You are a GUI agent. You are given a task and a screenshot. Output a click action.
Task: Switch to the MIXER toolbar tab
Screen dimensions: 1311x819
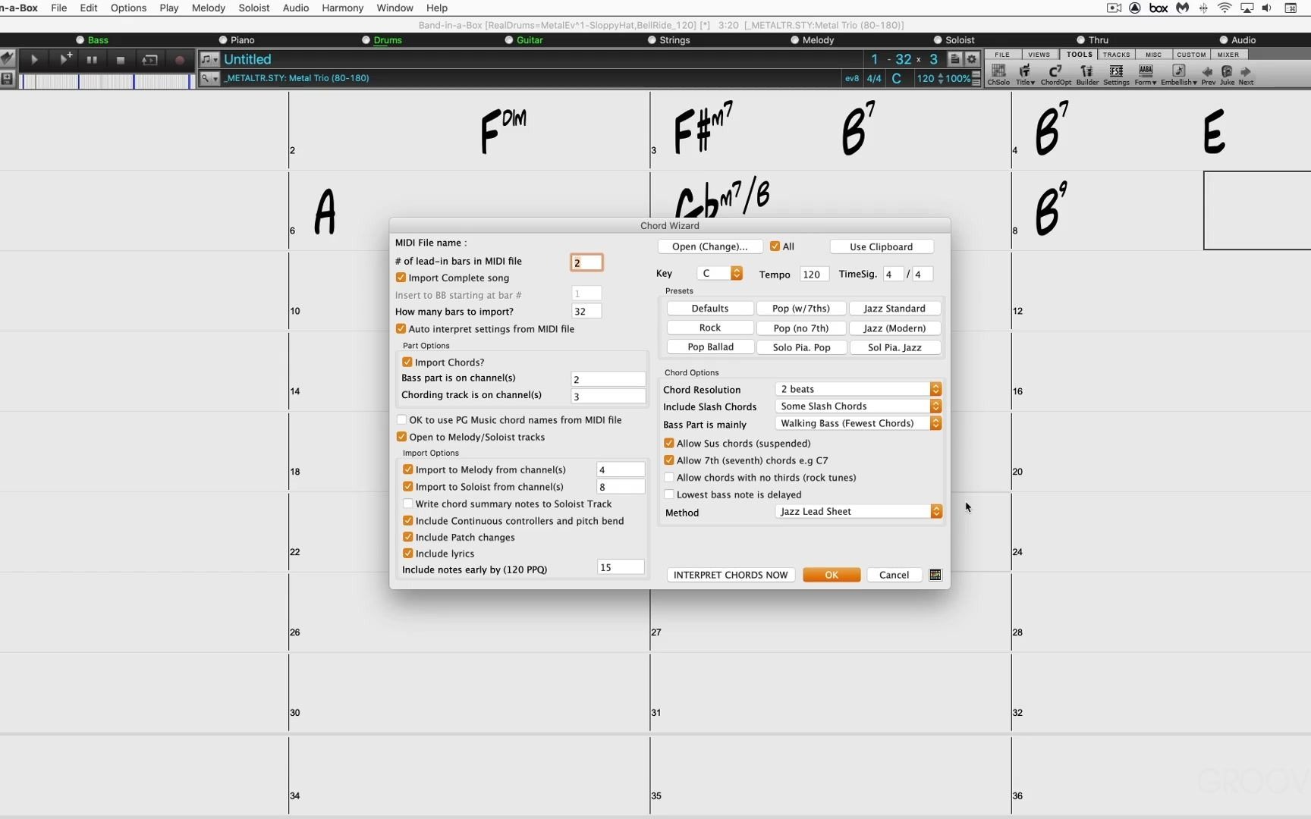1228,55
